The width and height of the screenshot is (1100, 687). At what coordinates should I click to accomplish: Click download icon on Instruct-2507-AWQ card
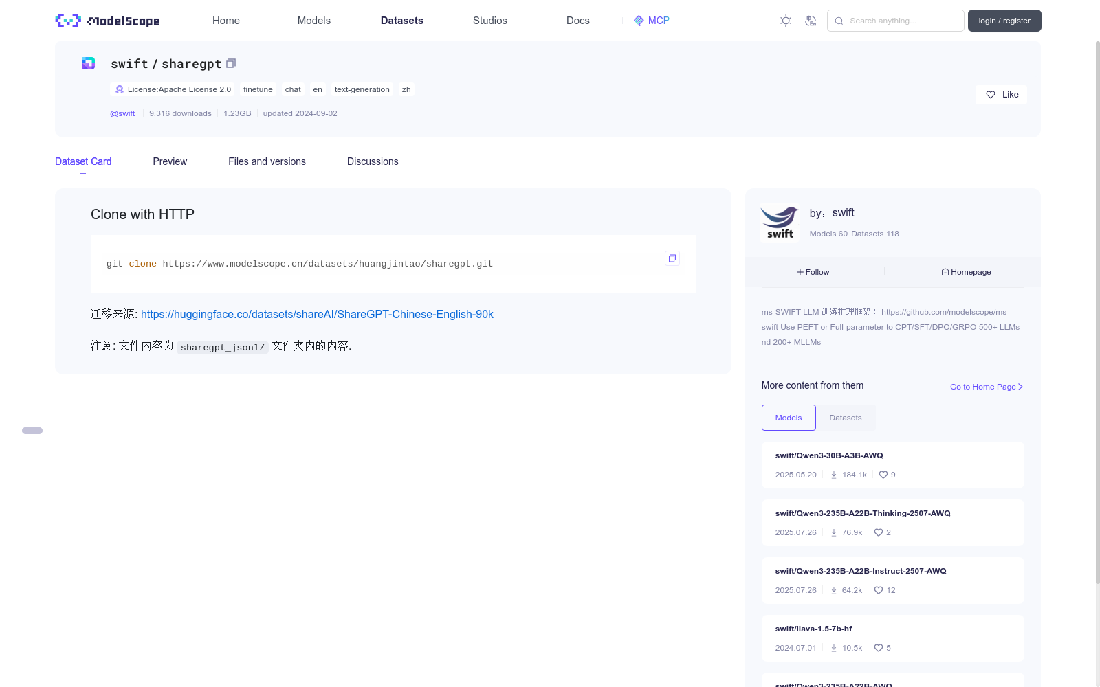coord(834,590)
